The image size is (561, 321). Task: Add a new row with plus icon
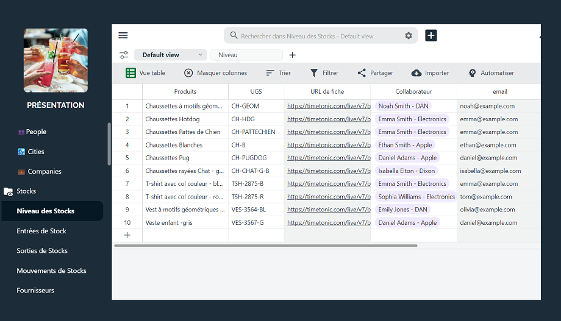click(x=127, y=235)
